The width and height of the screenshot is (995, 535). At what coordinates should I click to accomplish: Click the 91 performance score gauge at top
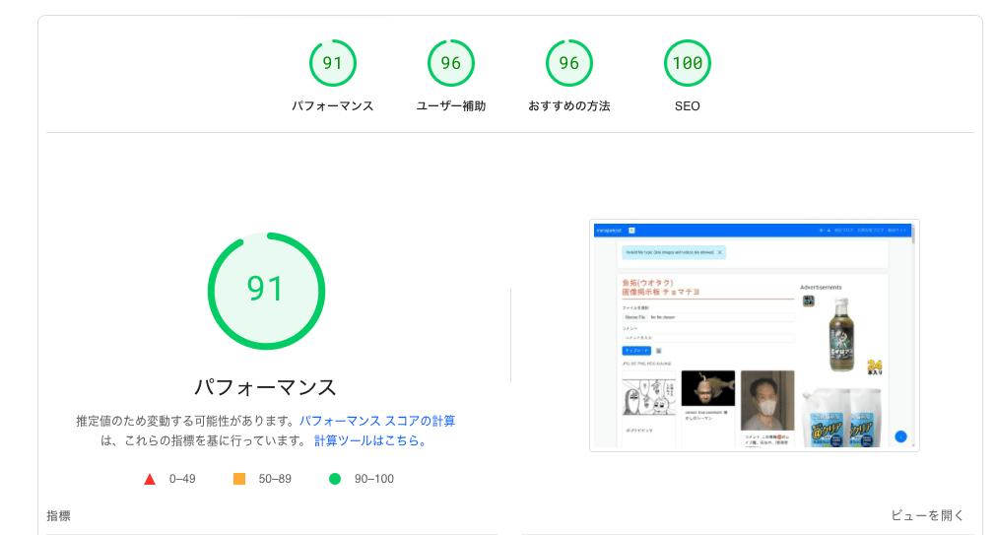[333, 63]
